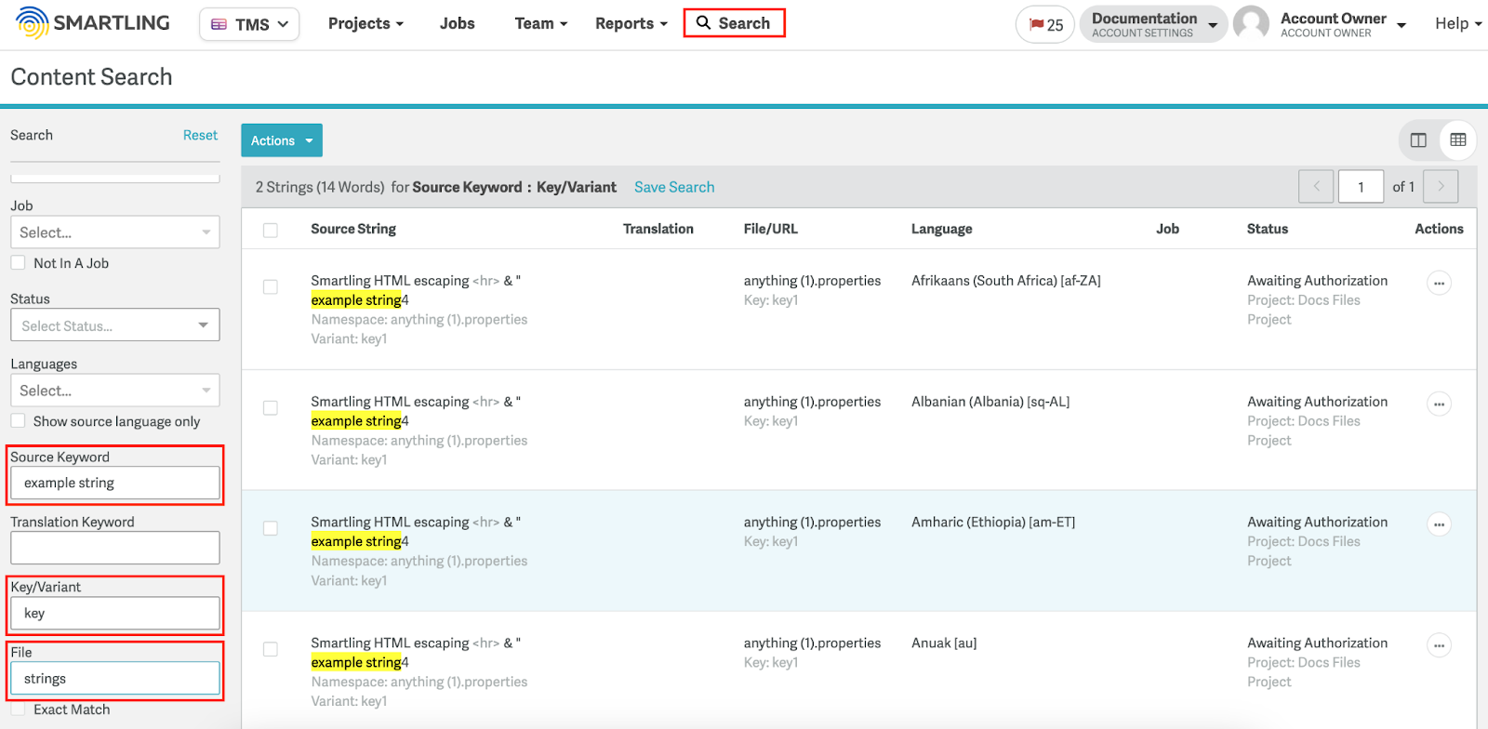Open actions menu for Afrikaans row
The image size is (1488, 729).
pyautogui.click(x=1439, y=283)
